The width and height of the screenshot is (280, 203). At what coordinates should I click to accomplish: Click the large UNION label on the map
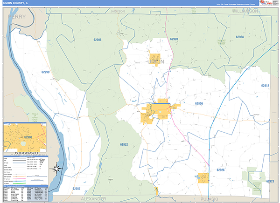(155, 61)
